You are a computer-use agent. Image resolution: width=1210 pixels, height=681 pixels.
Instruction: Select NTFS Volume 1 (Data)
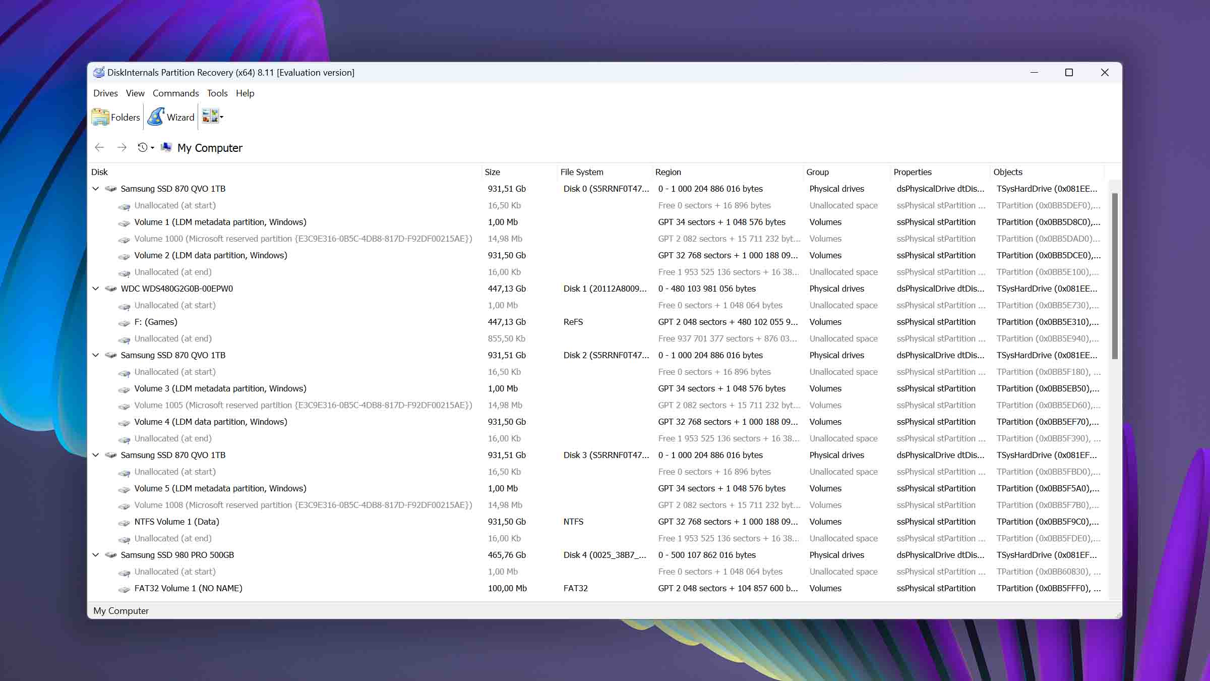coord(176,522)
